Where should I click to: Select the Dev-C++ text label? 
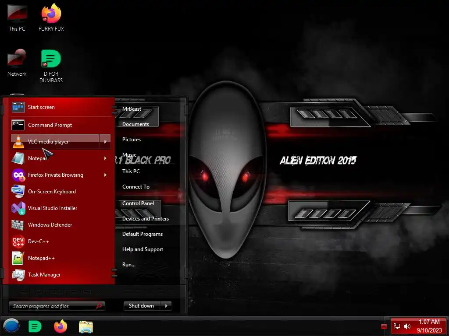[39, 241]
